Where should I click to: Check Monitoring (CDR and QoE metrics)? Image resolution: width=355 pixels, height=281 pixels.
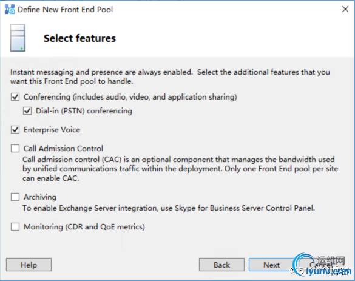(15, 226)
